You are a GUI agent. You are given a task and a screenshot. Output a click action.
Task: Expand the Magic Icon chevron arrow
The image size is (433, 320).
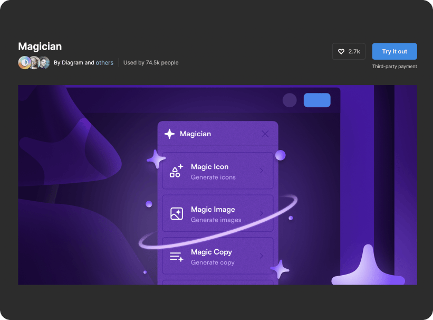tap(261, 171)
